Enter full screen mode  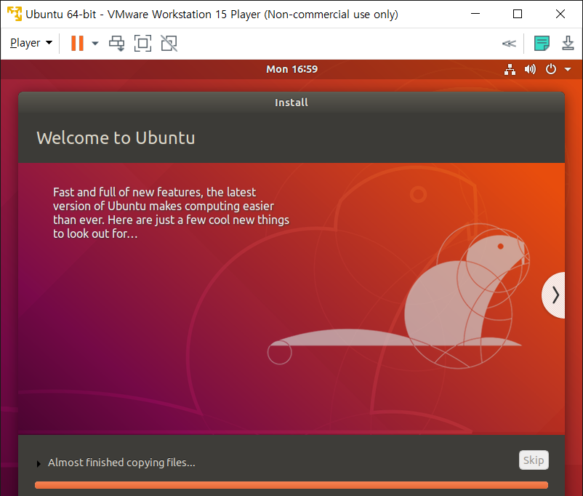(142, 43)
